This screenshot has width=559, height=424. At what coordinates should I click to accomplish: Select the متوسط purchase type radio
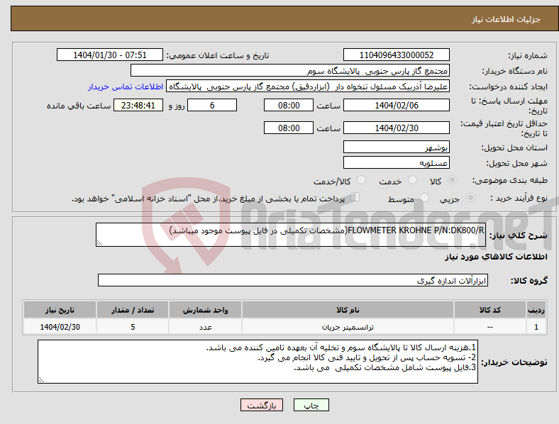[425, 197]
